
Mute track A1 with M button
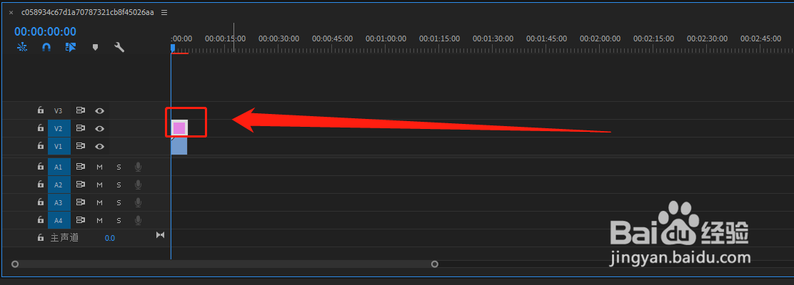pyautogui.click(x=100, y=167)
